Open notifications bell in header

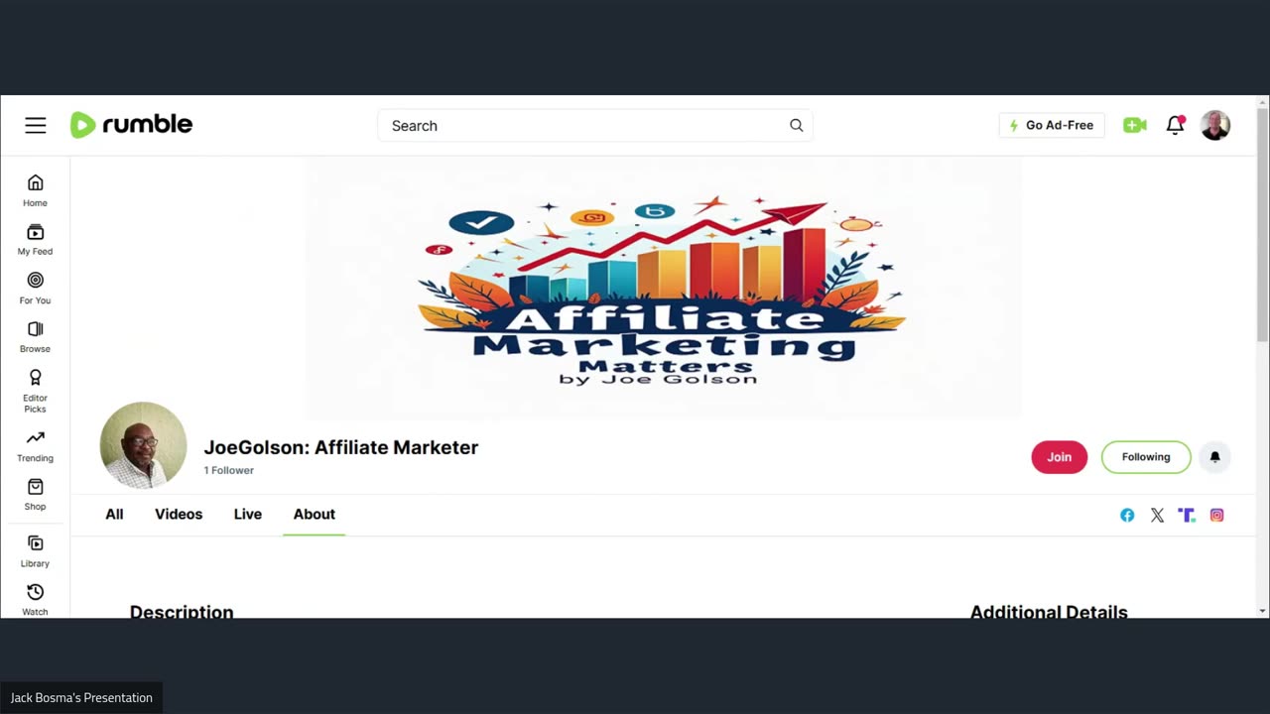point(1175,125)
